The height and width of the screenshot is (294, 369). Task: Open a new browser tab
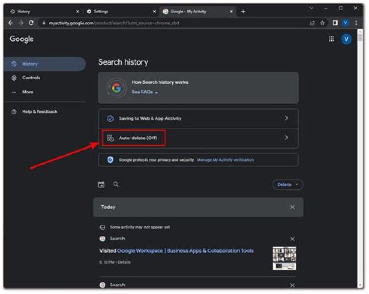coord(243,12)
